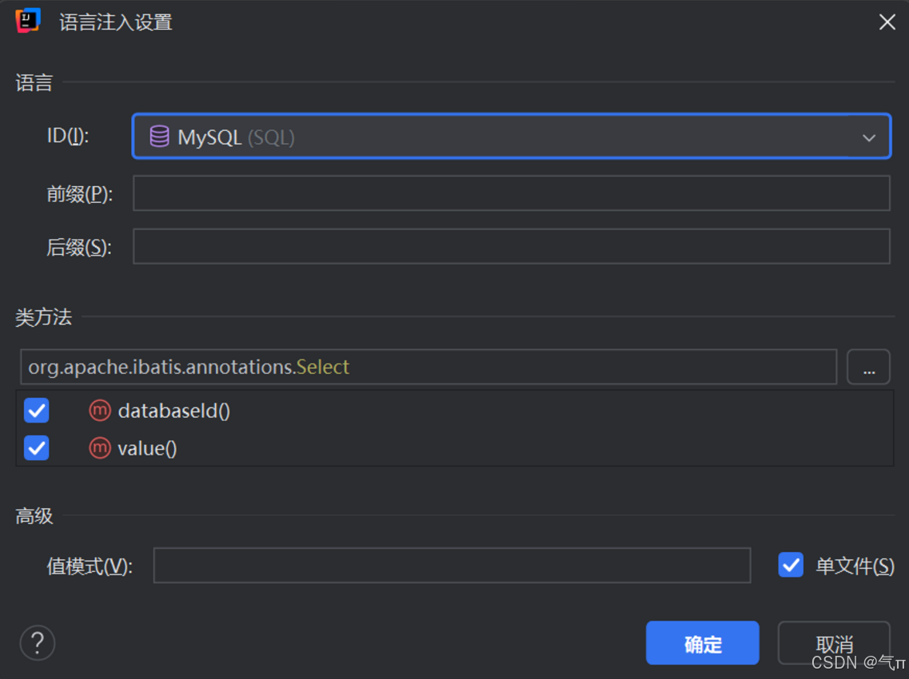Click the method icon next to value()
Image resolution: width=909 pixels, height=679 pixels.
[x=100, y=448]
